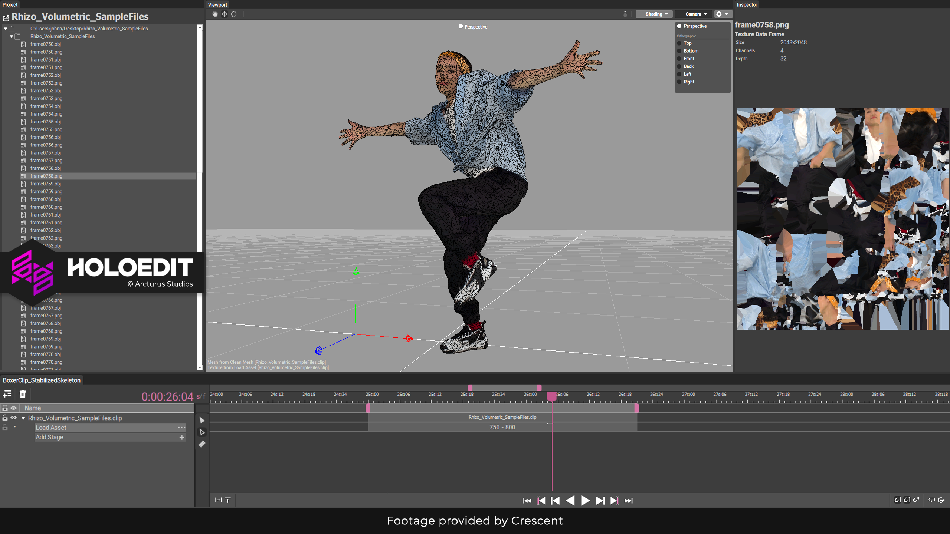Toggle visibility eye of Rhizo clip track
Viewport: 950px width, 534px height.
coord(14,418)
